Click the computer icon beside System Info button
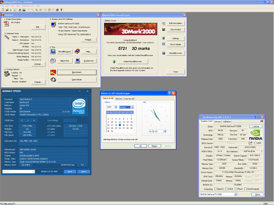Viewport: 274px width, 205px height. (x=77, y=61)
